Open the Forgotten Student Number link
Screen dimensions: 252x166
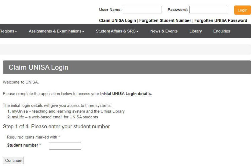pyautogui.click(x=165, y=20)
